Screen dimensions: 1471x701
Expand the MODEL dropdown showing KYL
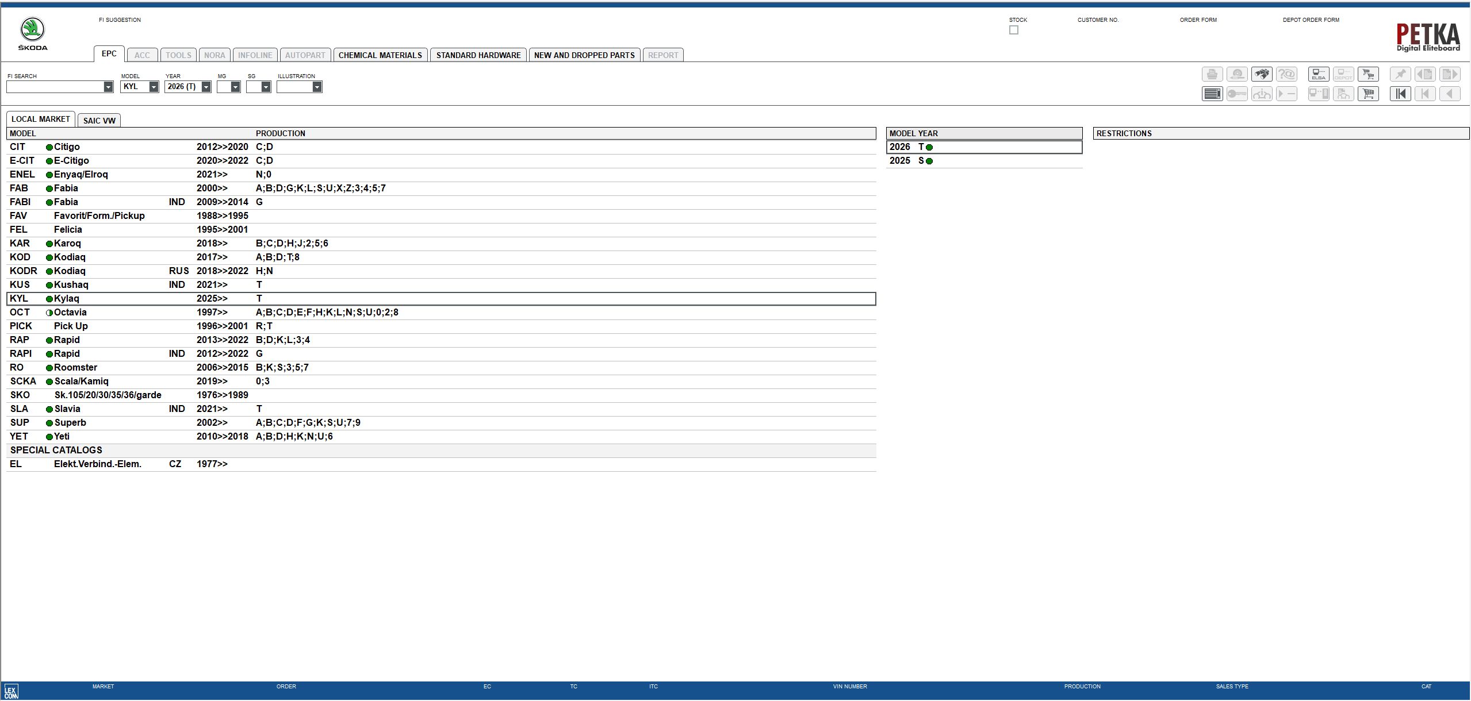click(x=154, y=87)
